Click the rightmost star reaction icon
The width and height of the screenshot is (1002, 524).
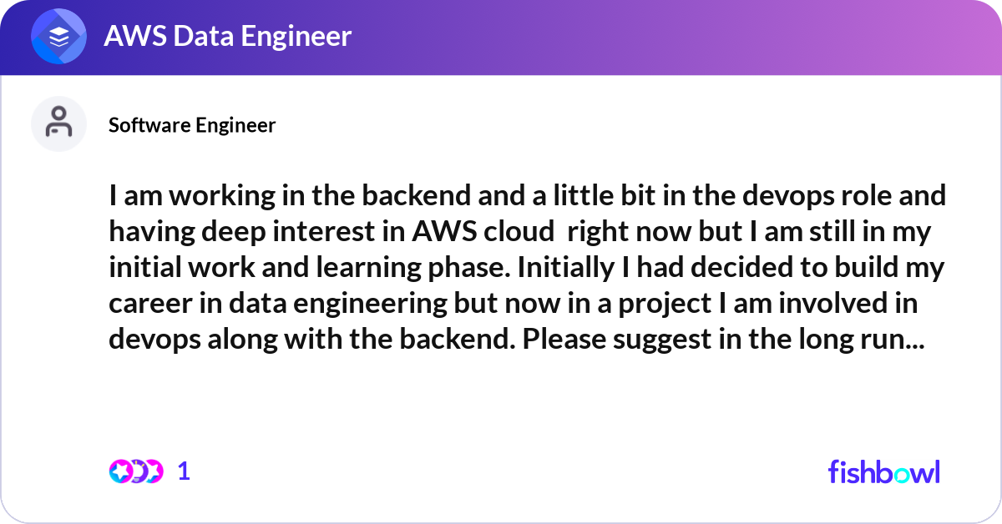click(154, 471)
